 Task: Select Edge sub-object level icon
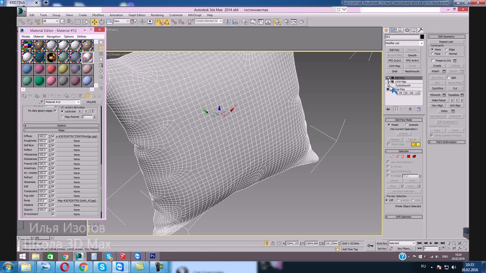click(x=398, y=156)
